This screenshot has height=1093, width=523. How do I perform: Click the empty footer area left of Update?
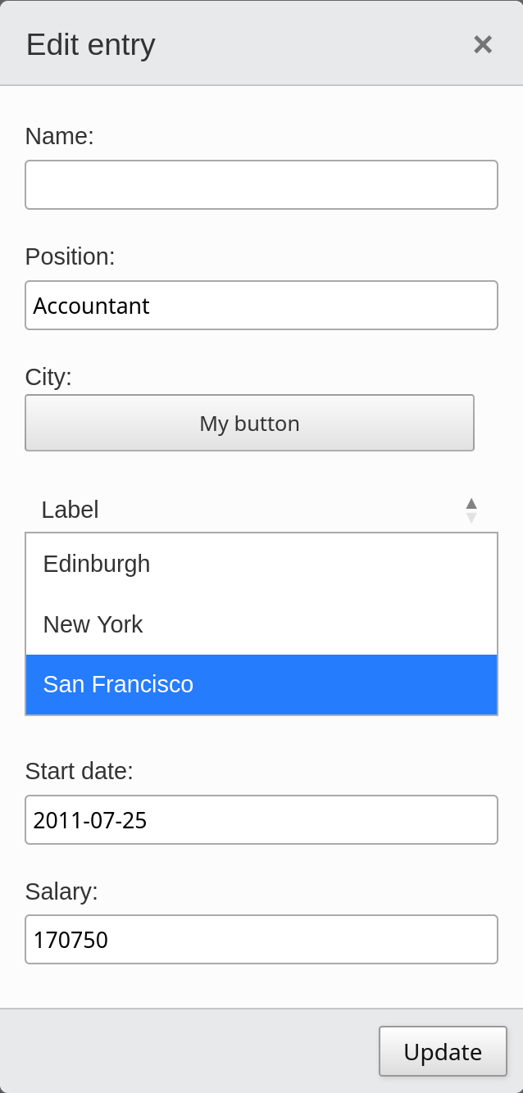(189, 1051)
